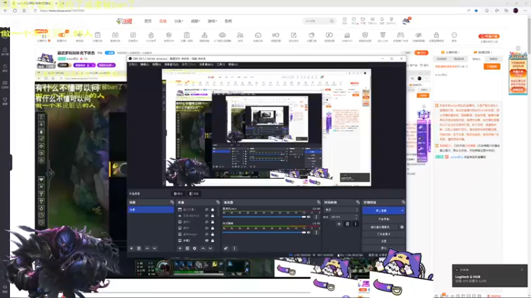Open virtual camera settings gear in Controls
Viewport: 531px width, 298px height.
click(x=402, y=227)
